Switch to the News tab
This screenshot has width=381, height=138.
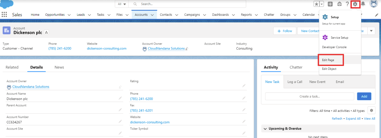(x=59, y=67)
